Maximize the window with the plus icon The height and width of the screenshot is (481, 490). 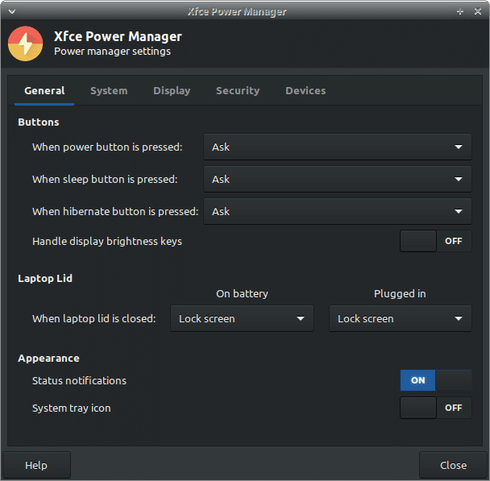pos(460,11)
